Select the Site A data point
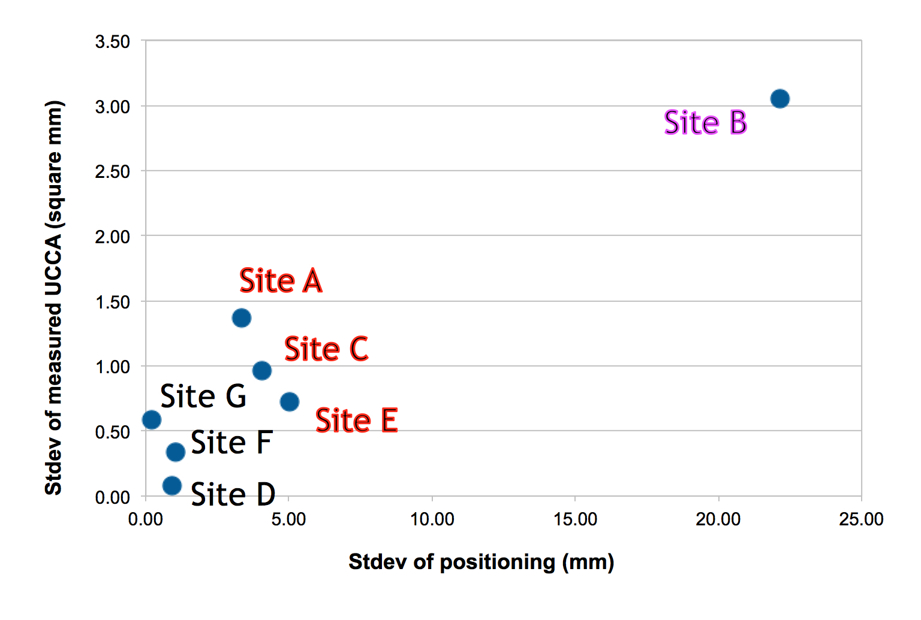Screen dimensions: 921x620 click(x=241, y=317)
